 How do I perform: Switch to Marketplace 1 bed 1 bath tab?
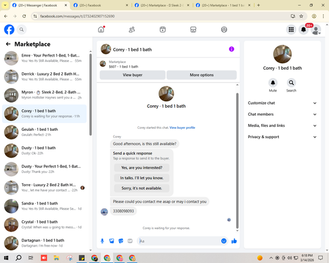tap(223, 5)
